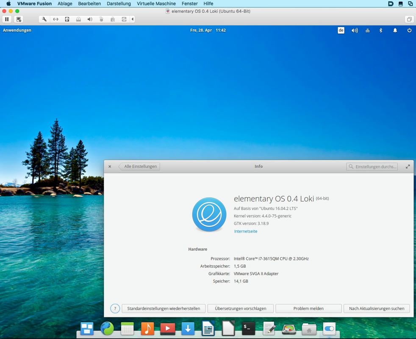Expand the VMware toolbar collapse arrow
416x339 pixels.
(133, 19)
